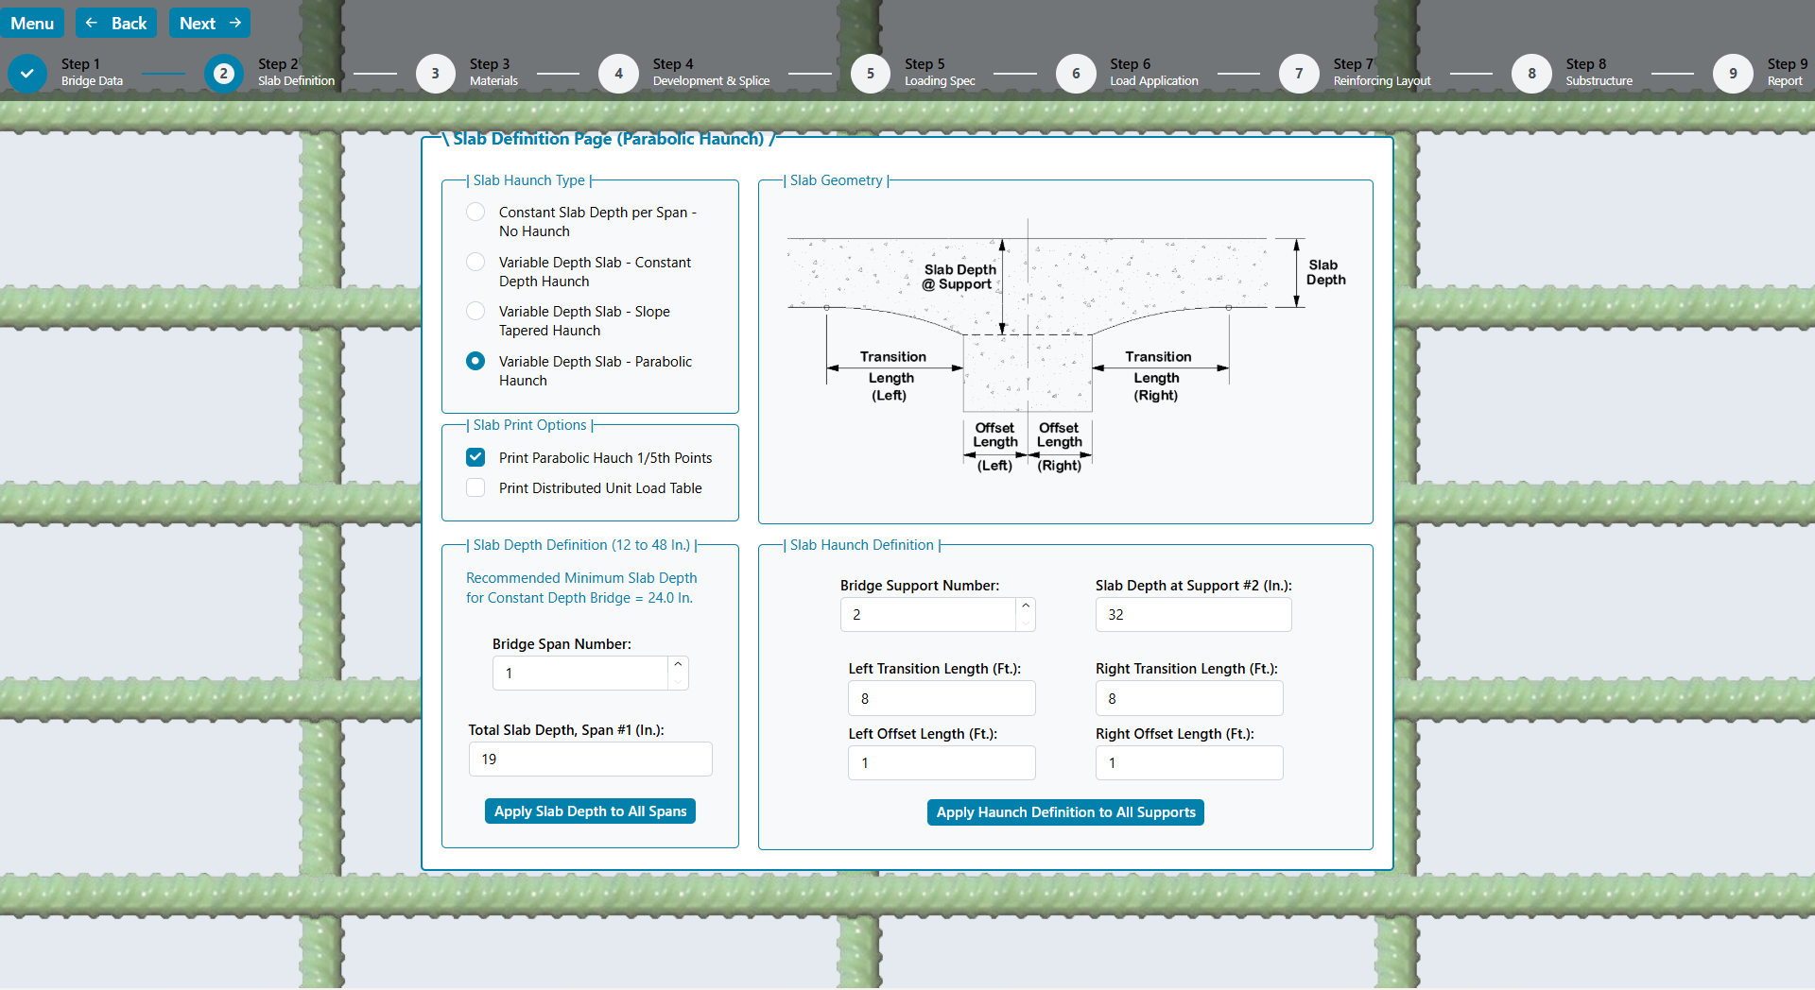Click the Total Slab Depth Span #1 field
1815x990 pixels.
(590, 760)
